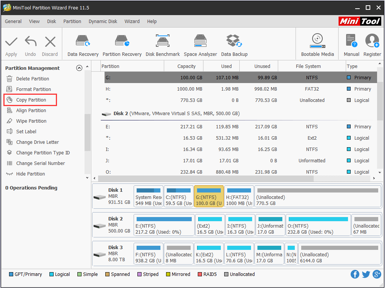The width and height of the screenshot is (385, 288).
Task: Click the Apply checkmark icon
Action: coord(11,42)
